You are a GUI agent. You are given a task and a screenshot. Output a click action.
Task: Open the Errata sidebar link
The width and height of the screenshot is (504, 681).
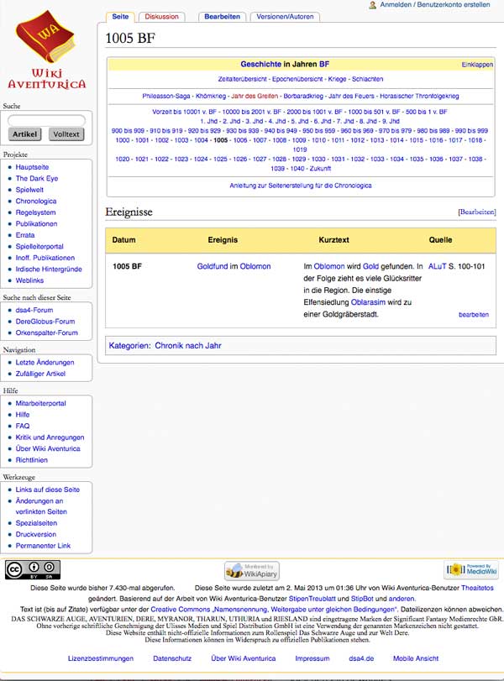point(25,235)
